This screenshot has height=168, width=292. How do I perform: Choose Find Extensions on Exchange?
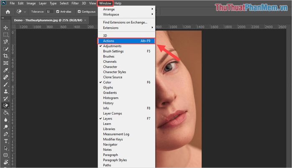point(126,22)
